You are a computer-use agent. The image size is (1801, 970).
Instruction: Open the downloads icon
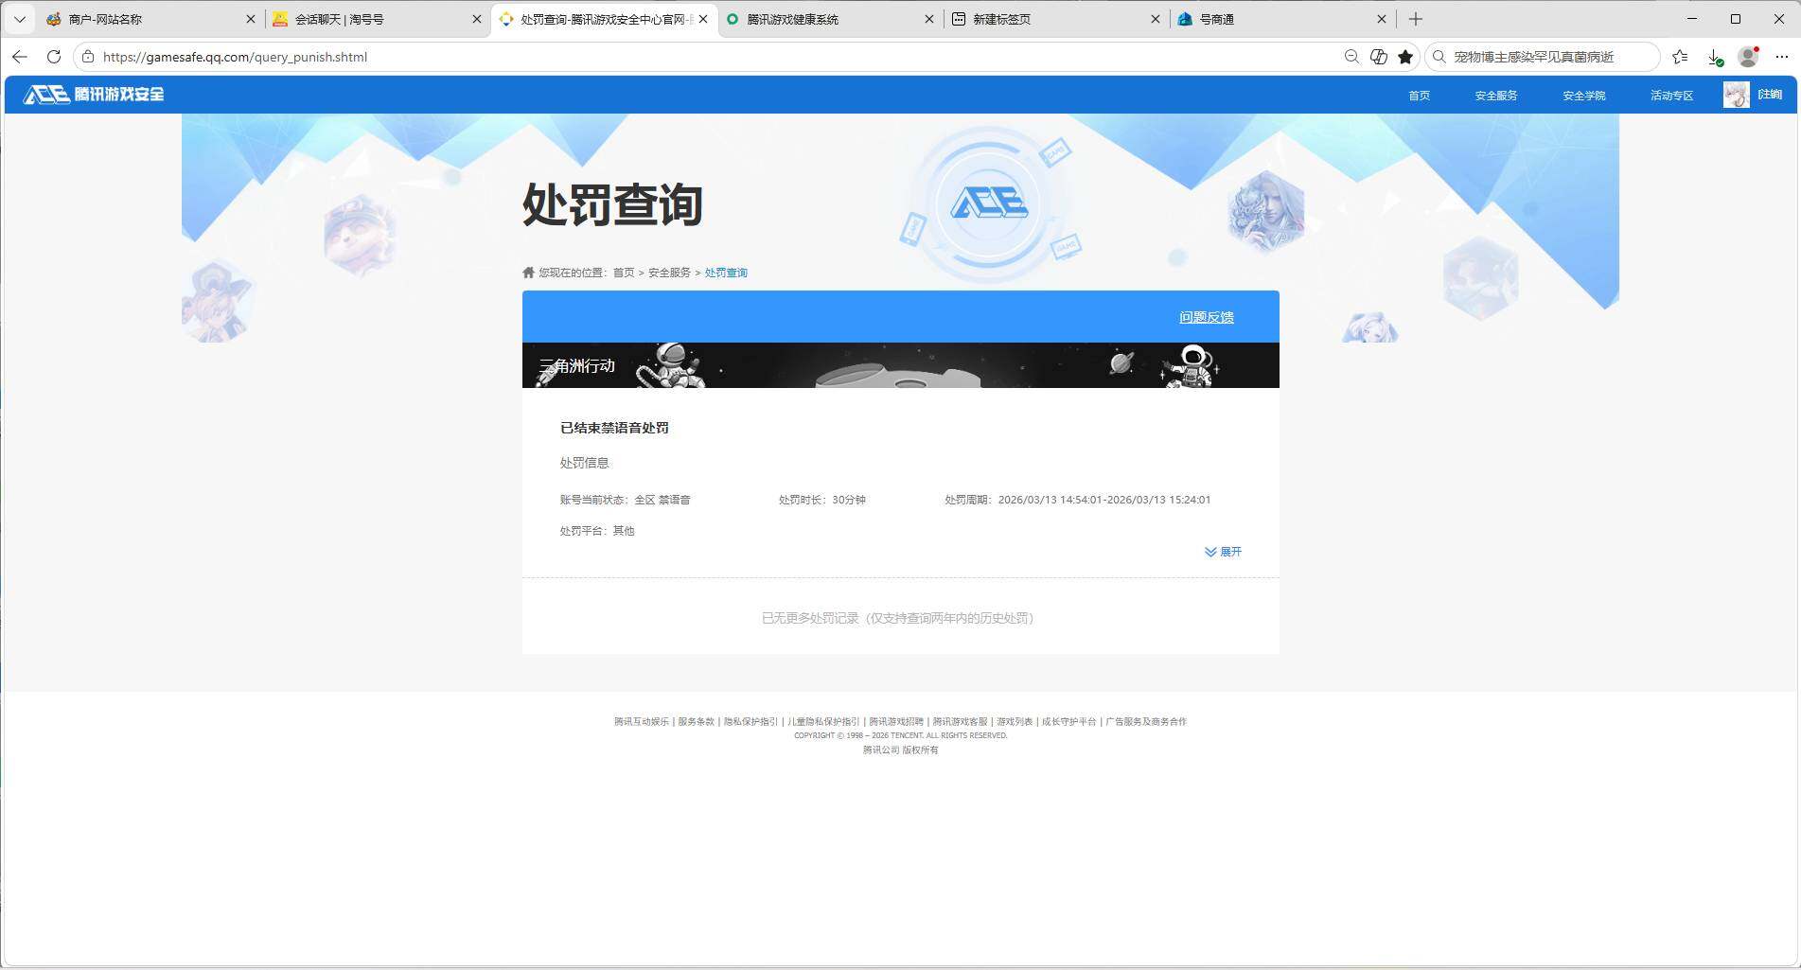[x=1714, y=57]
